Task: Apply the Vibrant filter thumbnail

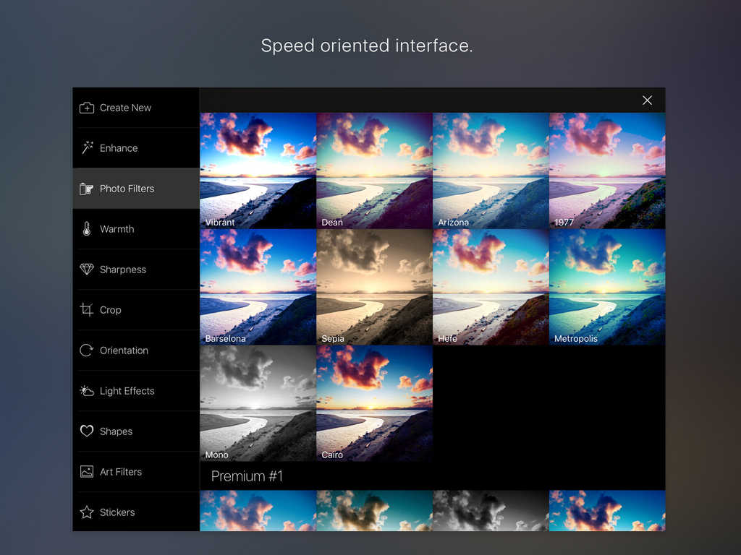Action: (x=258, y=171)
